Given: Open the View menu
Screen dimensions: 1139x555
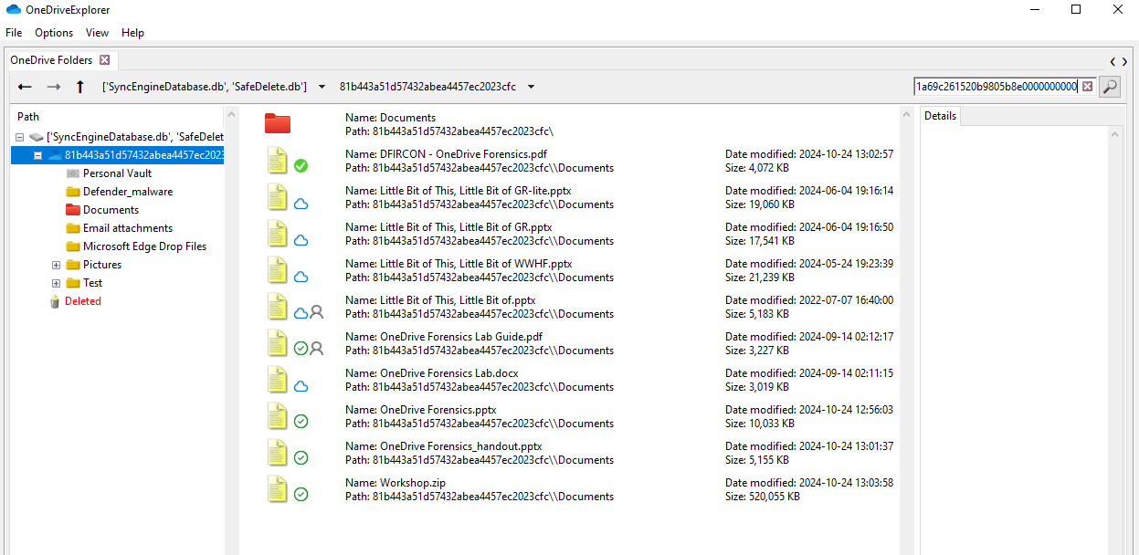Looking at the screenshot, I should 97,33.
